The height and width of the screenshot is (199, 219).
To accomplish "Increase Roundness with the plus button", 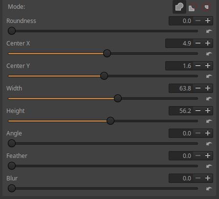I will point(208,21).
